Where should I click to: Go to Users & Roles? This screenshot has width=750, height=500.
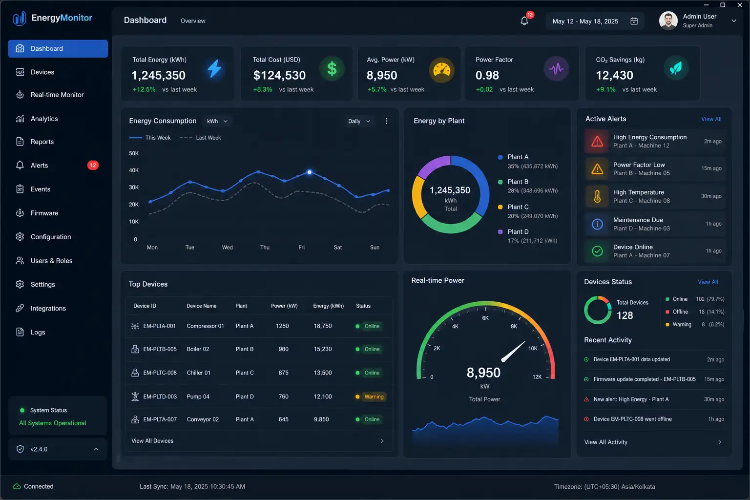58,261
